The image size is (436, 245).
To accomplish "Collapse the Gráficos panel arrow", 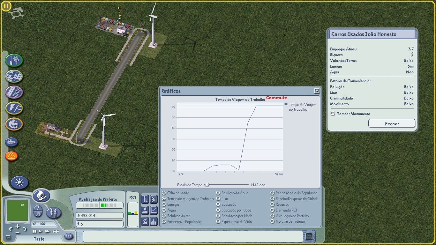I will [317, 91].
